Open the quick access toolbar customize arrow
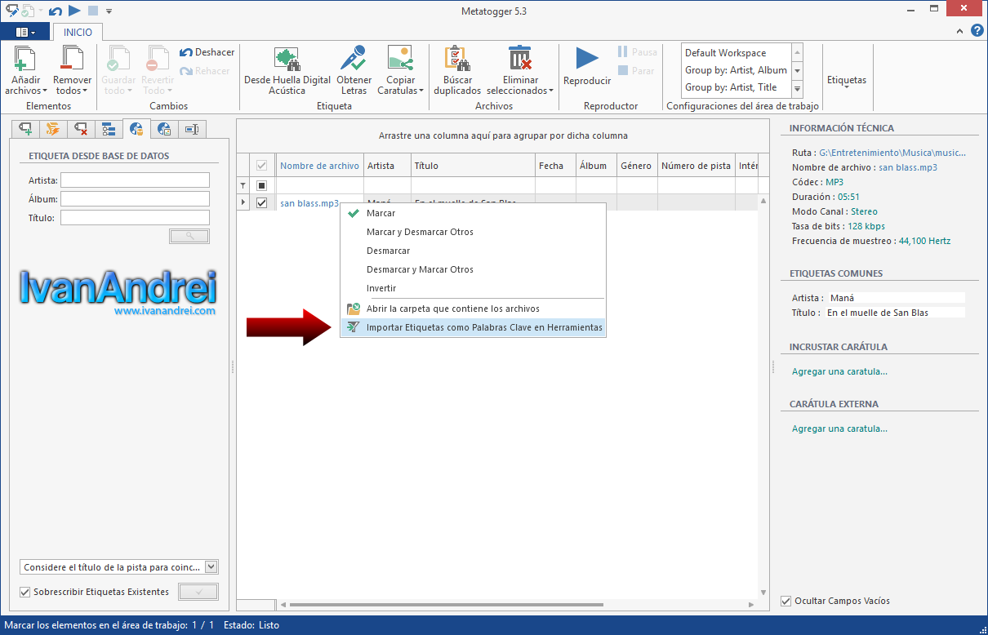Image resolution: width=988 pixels, height=635 pixels. [x=109, y=11]
